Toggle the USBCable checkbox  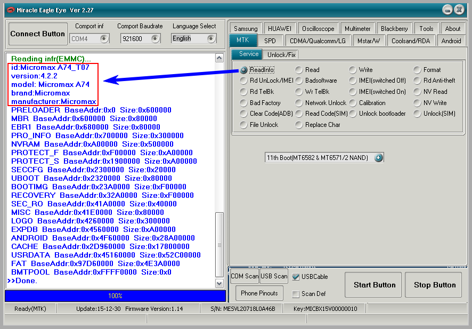[x=296, y=277]
